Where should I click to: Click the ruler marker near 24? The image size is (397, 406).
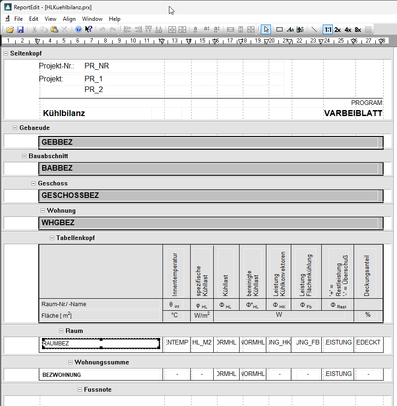click(321, 41)
